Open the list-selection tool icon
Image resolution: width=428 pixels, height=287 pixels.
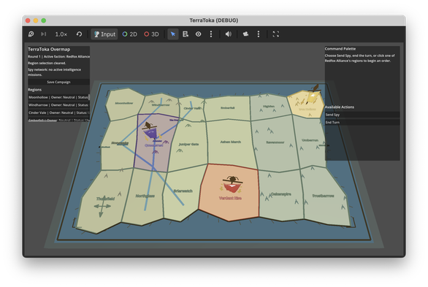point(186,34)
